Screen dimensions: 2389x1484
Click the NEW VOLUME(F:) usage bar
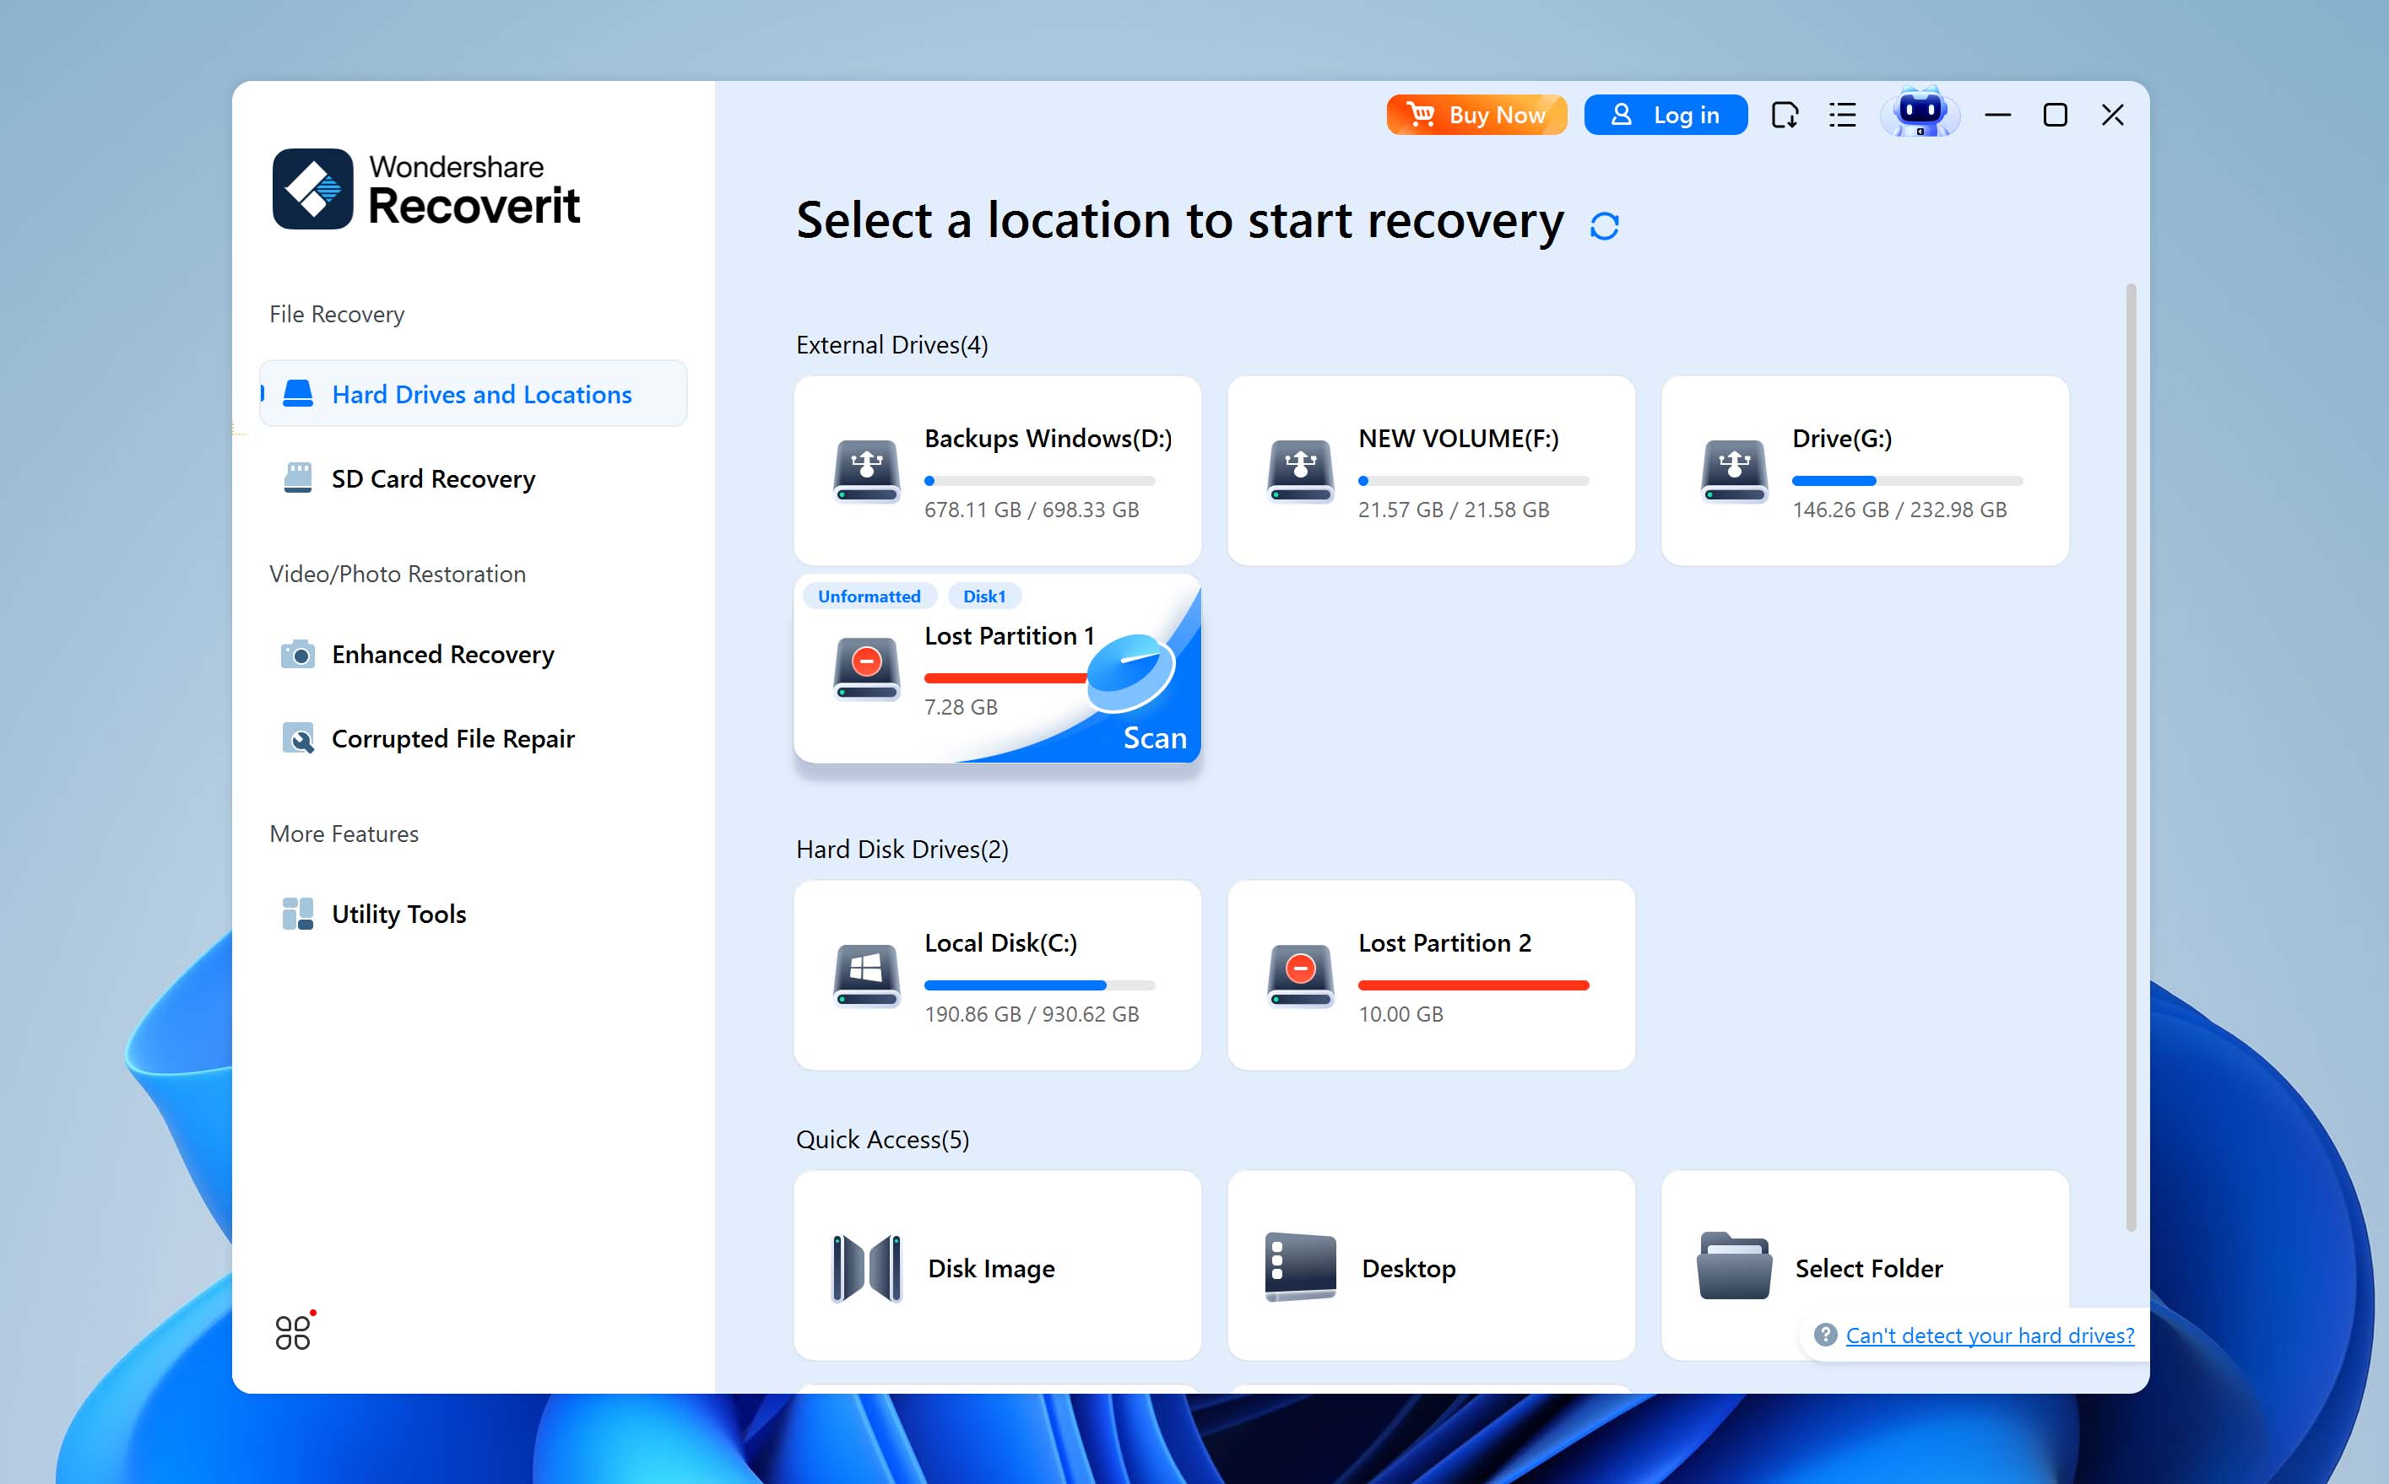(1473, 481)
